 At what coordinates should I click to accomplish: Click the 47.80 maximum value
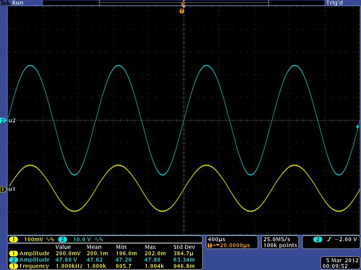[x=153, y=260]
